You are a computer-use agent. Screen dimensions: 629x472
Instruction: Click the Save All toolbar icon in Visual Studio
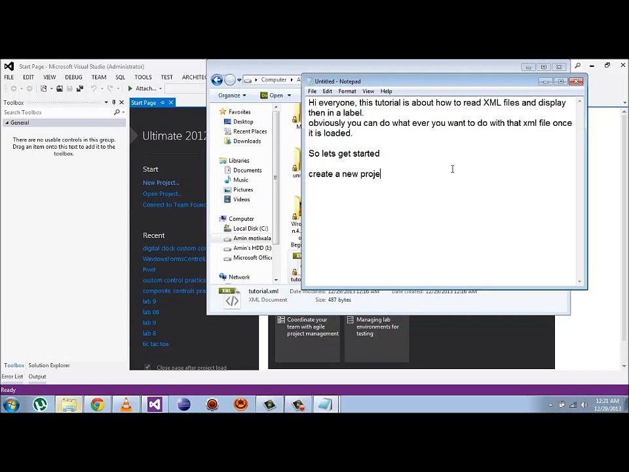[80, 88]
